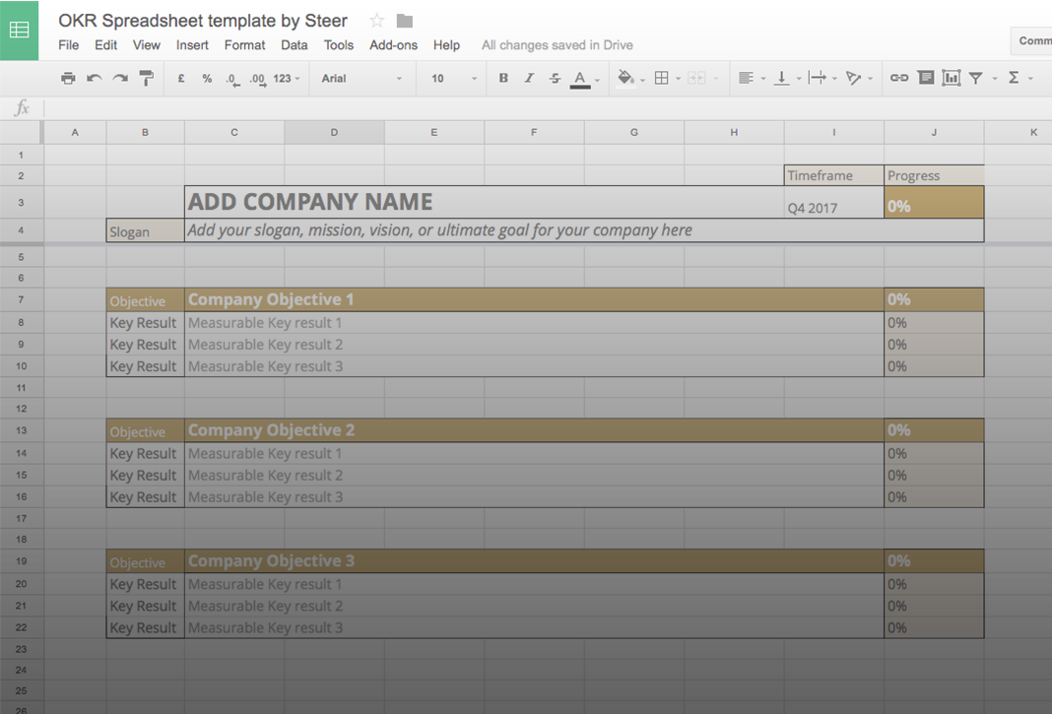Viewport: 1052px width, 714px height.
Task: Decrease decimal places icon
Action: pyautogui.click(x=232, y=79)
